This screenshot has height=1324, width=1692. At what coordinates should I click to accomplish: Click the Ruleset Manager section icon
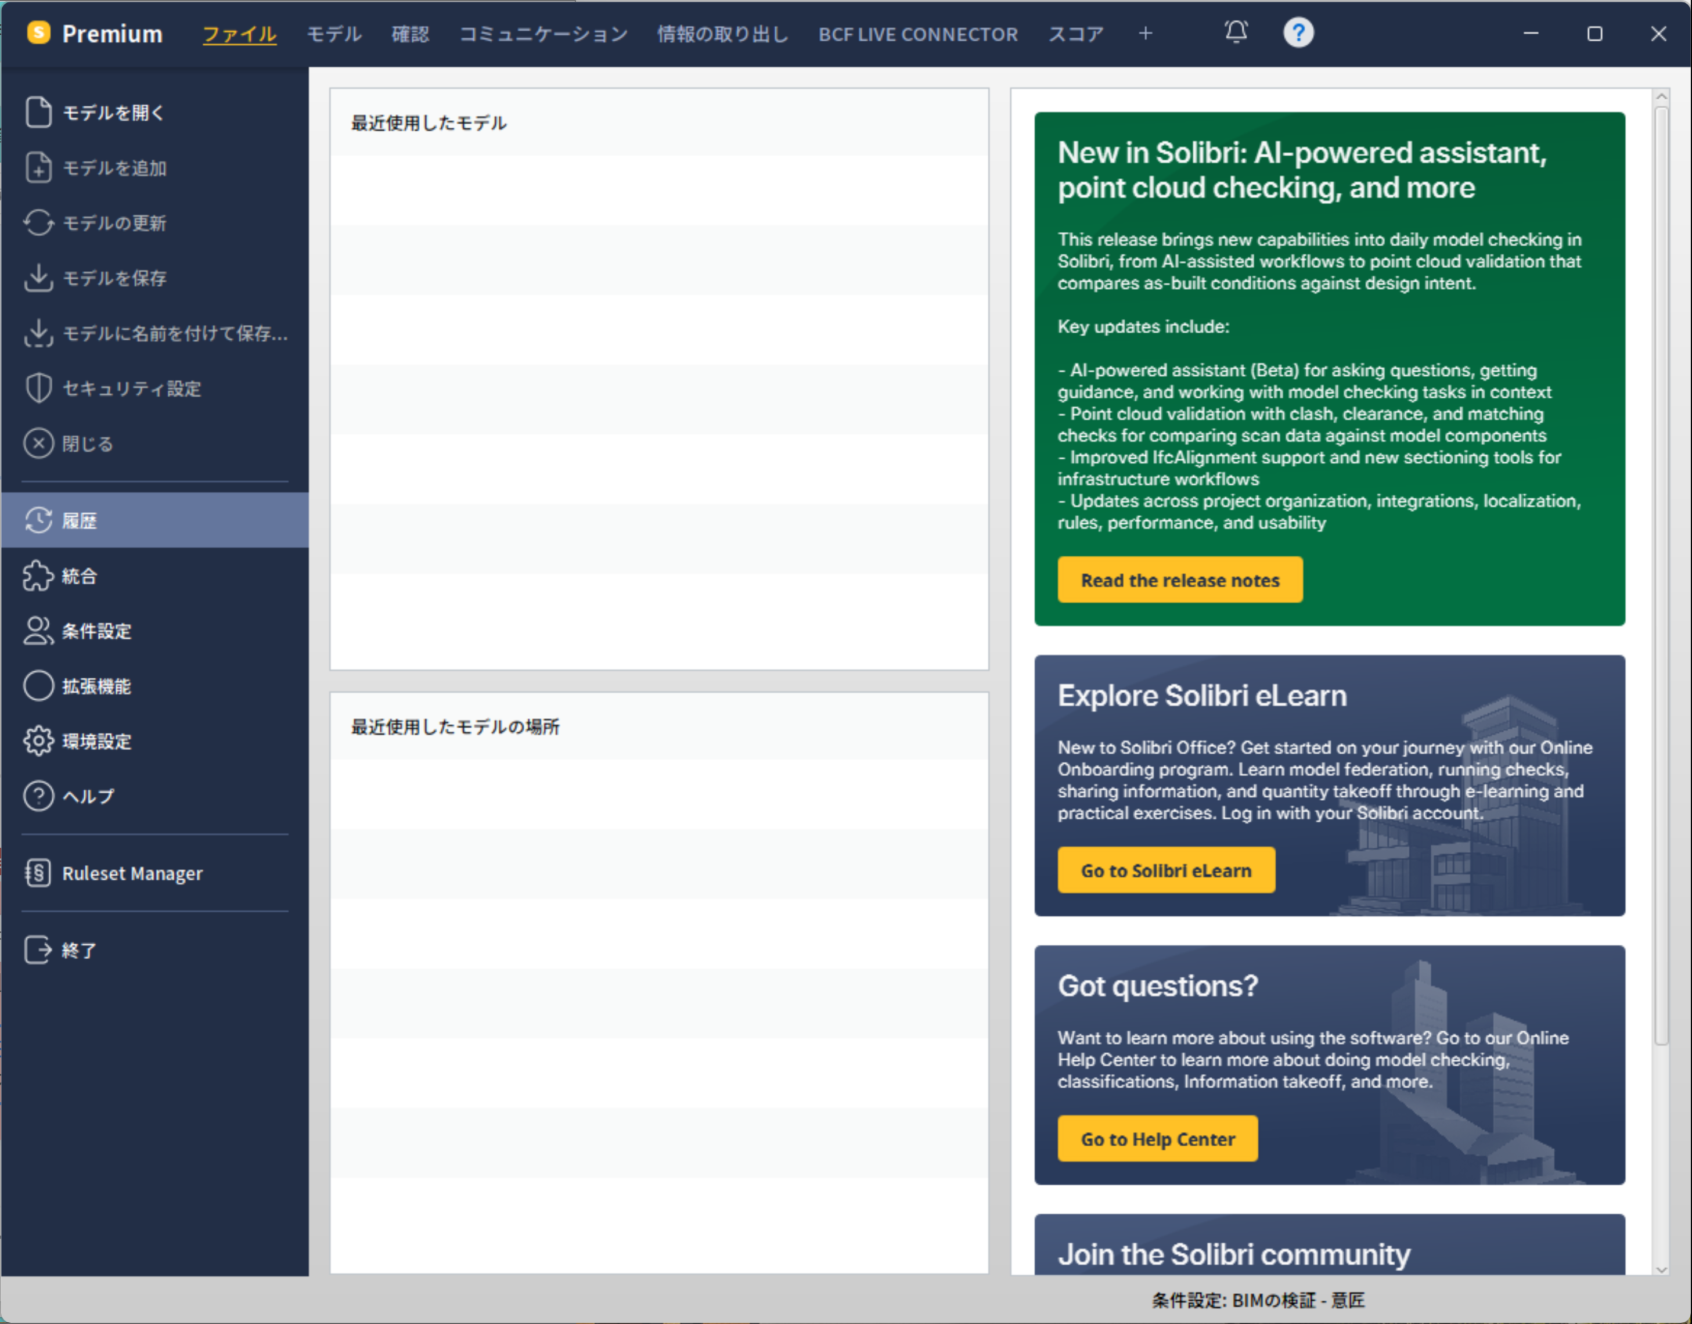(38, 873)
